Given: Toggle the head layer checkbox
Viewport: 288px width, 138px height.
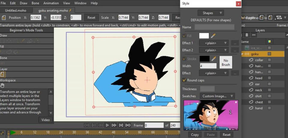Looking at the screenshot, I should pyautogui.click(x=269, y=78).
